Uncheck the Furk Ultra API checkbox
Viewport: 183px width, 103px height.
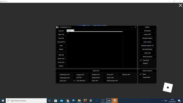tap(74, 81)
